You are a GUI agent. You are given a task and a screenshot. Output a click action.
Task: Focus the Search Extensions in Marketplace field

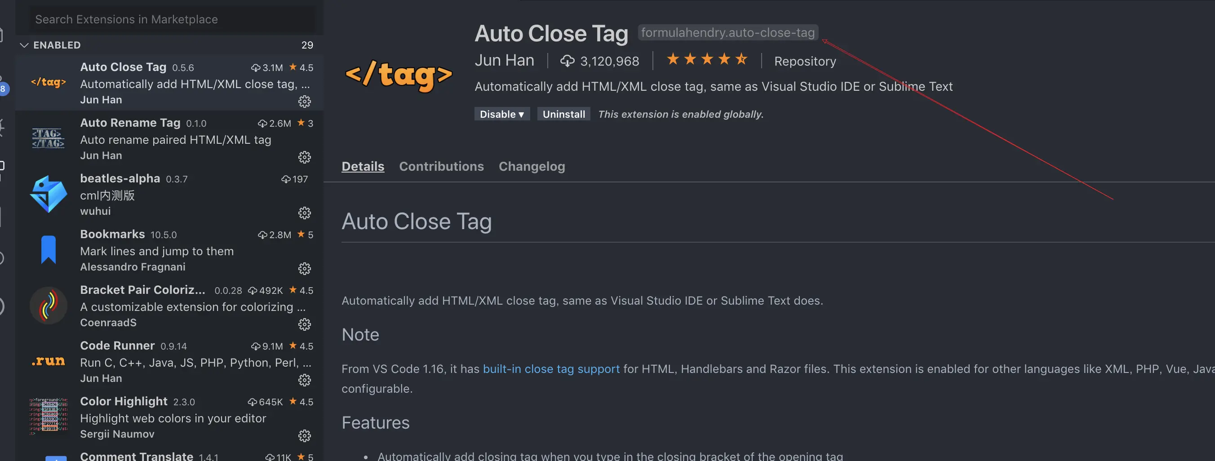(170, 19)
